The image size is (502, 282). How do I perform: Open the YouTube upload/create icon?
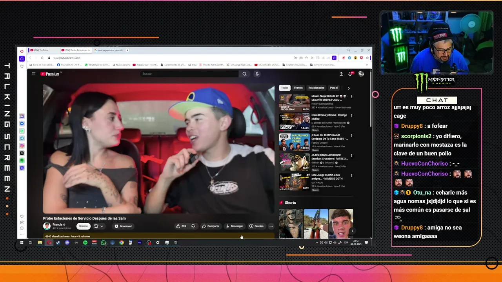[341, 74]
